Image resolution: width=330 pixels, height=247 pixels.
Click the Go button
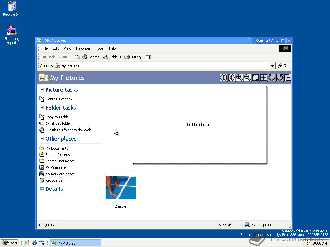283,66
